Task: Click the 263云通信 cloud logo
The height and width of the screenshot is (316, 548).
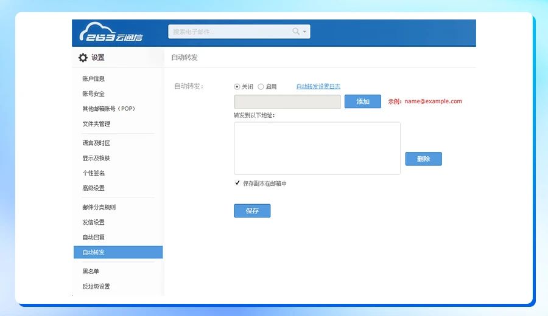Action: tap(110, 33)
